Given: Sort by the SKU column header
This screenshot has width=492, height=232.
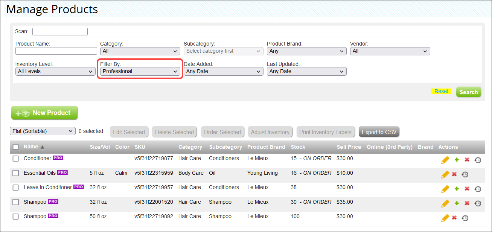Looking at the screenshot, I should (140, 147).
